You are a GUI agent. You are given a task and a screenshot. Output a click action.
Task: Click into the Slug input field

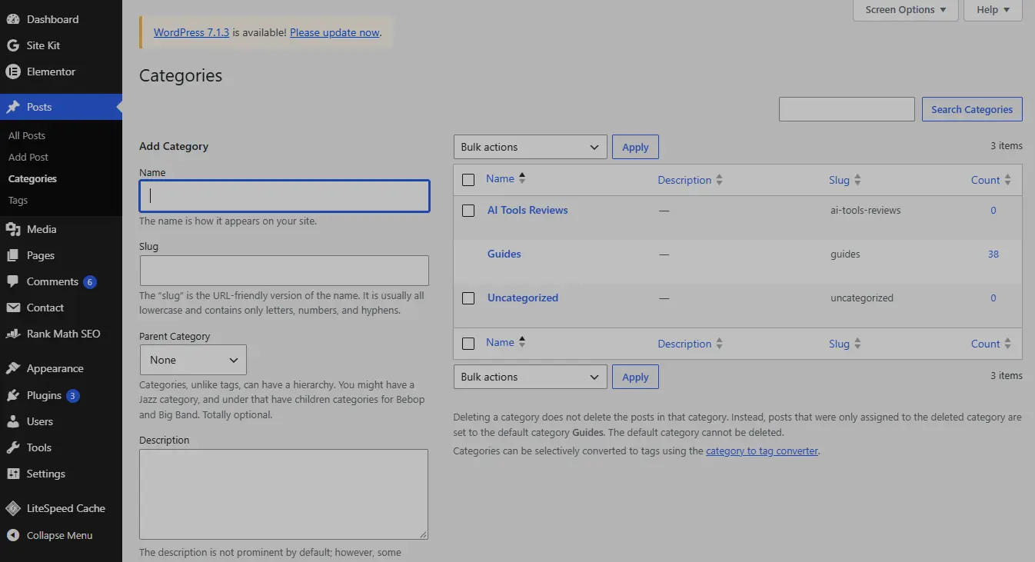(285, 271)
